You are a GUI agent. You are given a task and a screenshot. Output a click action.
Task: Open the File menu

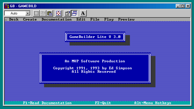[95, 19]
